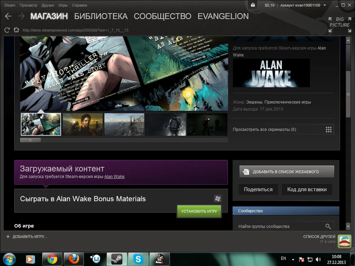The height and width of the screenshot is (266, 355).
Task: Open account evan19901109 dropdown
Action: [303, 5]
